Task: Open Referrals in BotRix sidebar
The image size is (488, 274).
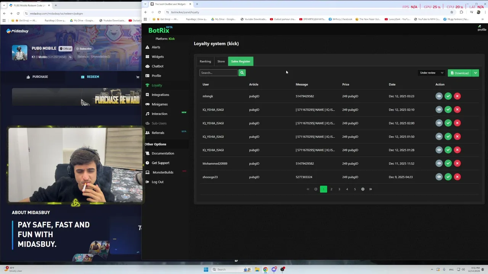Action: pos(158,133)
